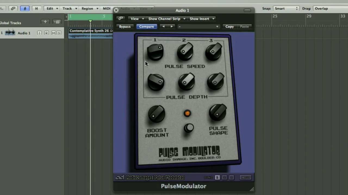The width and height of the screenshot is (348, 195).
Task: Open the Track menu in Arrange area
Action: point(70,8)
